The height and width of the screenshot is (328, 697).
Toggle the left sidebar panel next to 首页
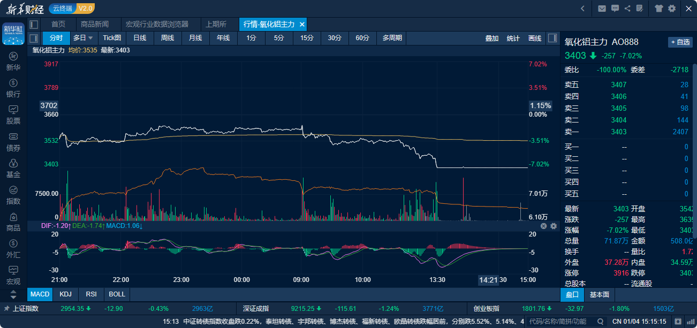(34, 24)
